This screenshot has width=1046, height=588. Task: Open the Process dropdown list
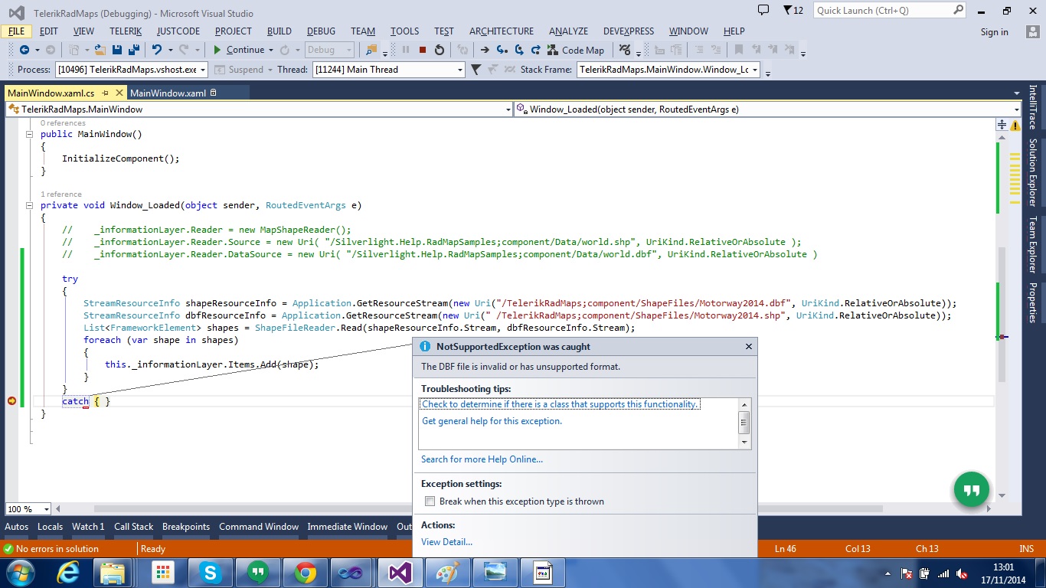point(202,70)
